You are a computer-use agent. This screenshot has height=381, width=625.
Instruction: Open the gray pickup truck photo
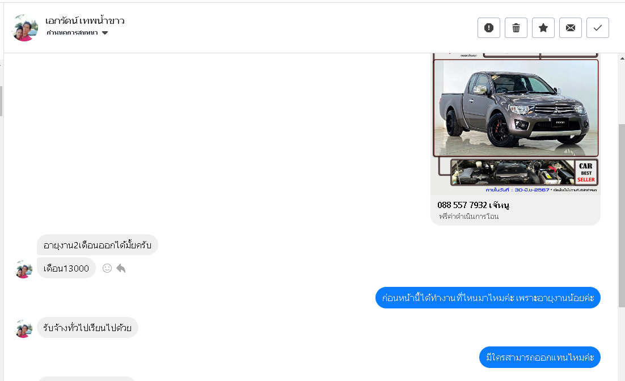coord(516,108)
